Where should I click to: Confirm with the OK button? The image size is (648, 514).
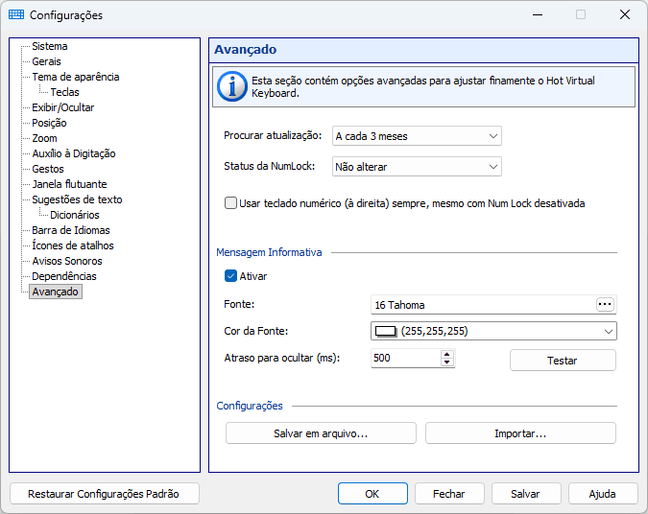tap(372, 494)
